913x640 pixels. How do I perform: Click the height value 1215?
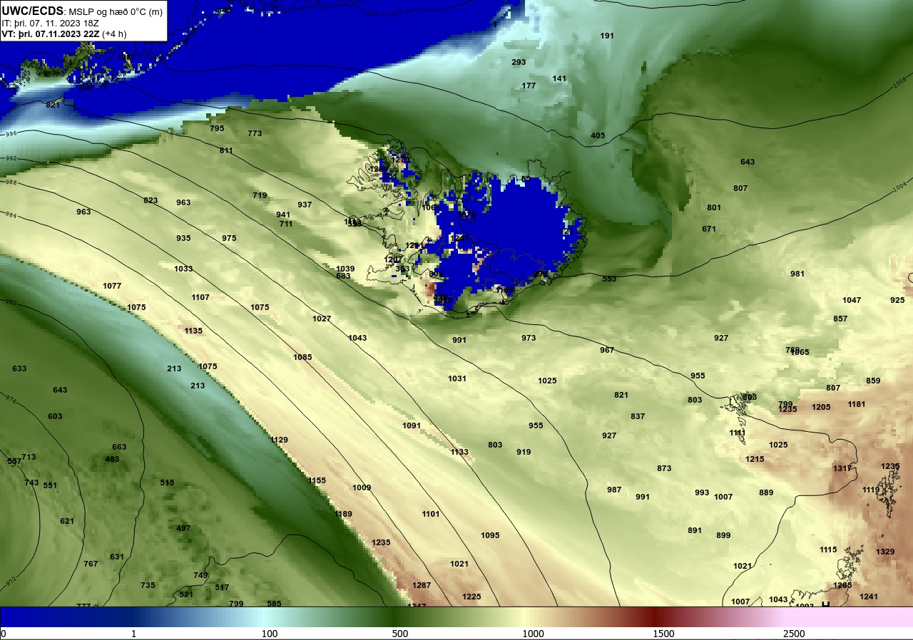tap(755, 459)
